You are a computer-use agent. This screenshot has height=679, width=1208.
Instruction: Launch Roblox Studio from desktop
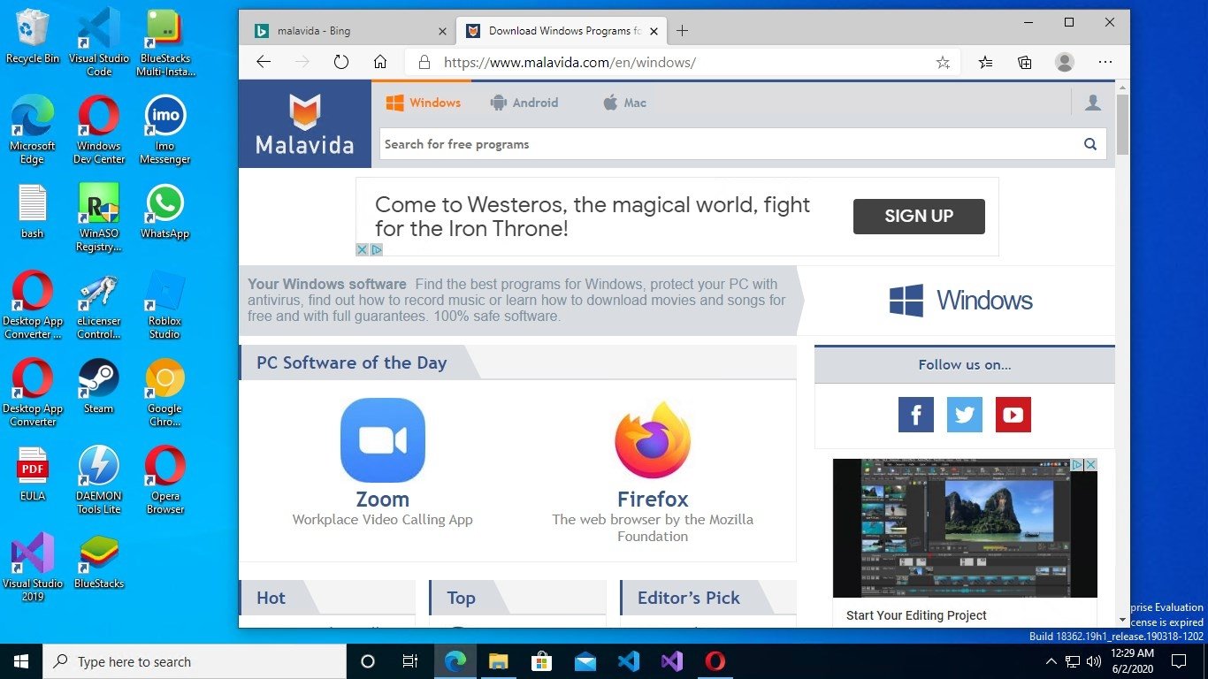point(164,305)
